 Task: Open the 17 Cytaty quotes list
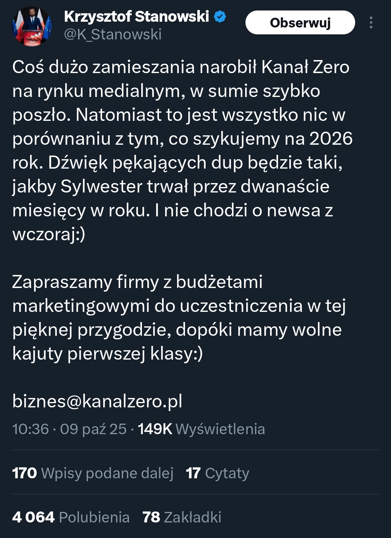tap(217, 473)
